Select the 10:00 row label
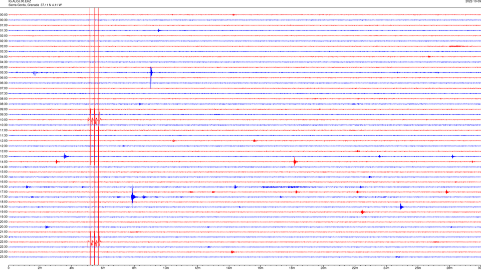481x270 pixels. tap(4, 119)
